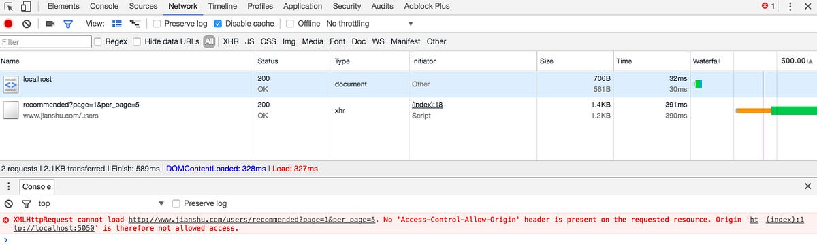This screenshot has height=249, width=817.
Task: Filter requests by Doc
Action: (359, 41)
